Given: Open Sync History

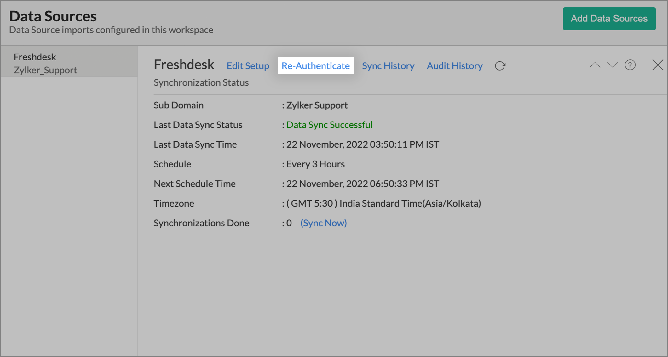Looking at the screenshot, I should [x=388, y=66].
